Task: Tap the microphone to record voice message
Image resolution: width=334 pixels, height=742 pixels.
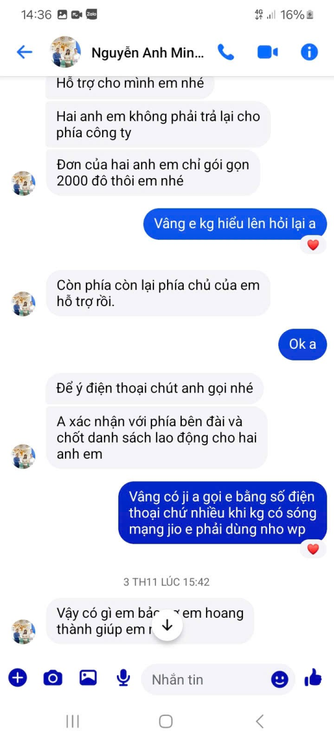Action: (124, 678)
